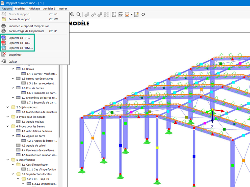Click the refresh with double padlock icon

coord(87,14)
